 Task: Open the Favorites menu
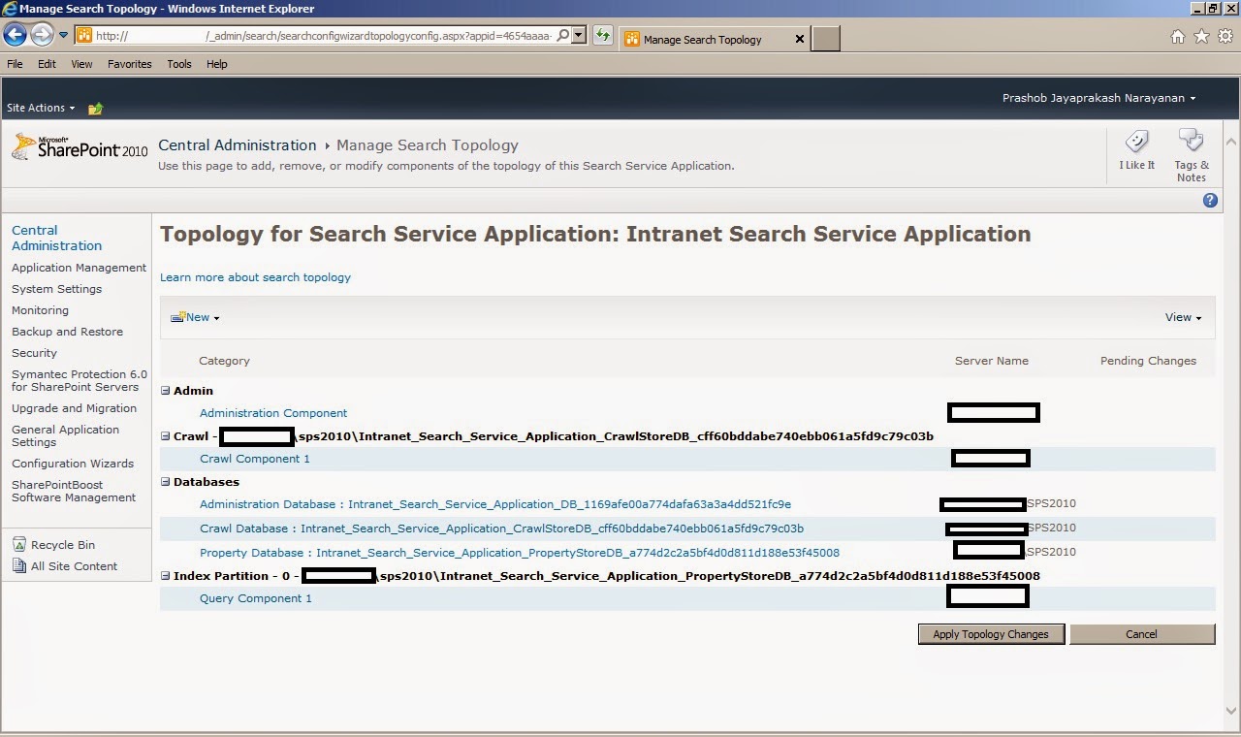(130, 64)
